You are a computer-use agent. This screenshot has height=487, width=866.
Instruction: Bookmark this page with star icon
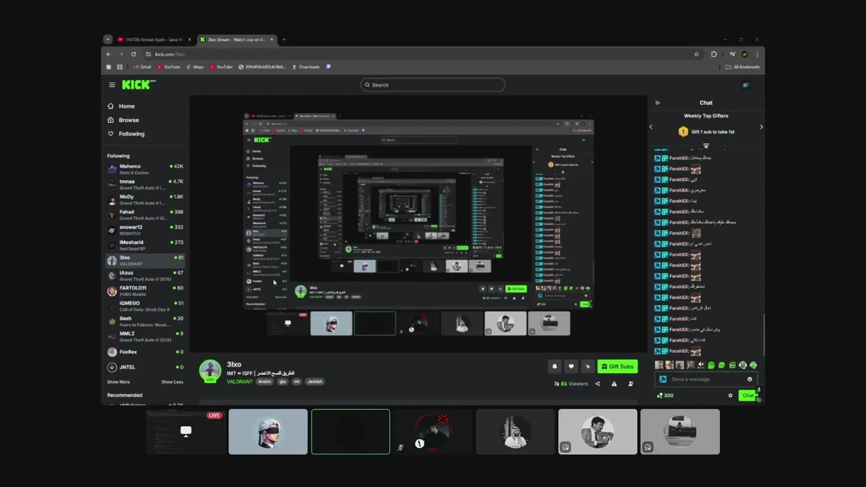[696, 54]
